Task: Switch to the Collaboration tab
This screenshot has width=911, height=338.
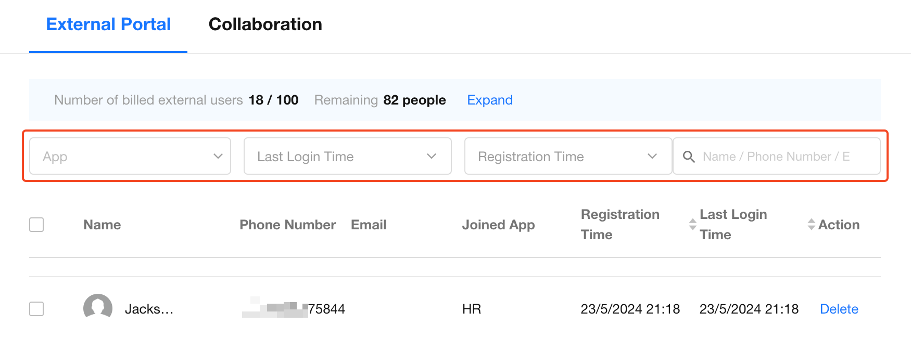Action: click(265, 24)
